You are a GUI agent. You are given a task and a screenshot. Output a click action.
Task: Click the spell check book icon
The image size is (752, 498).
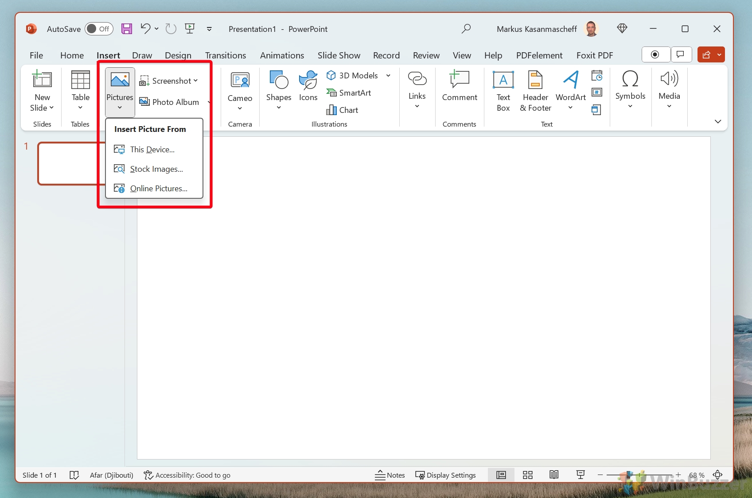74,475
